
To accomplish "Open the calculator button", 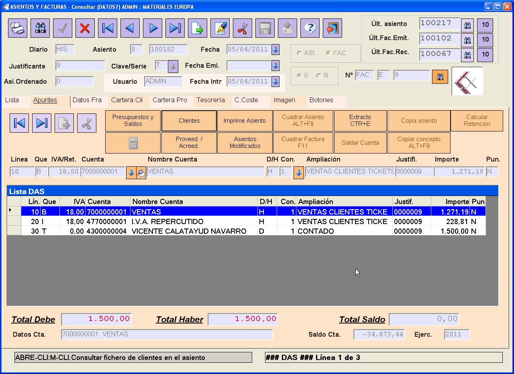I will tap(133, 143).
